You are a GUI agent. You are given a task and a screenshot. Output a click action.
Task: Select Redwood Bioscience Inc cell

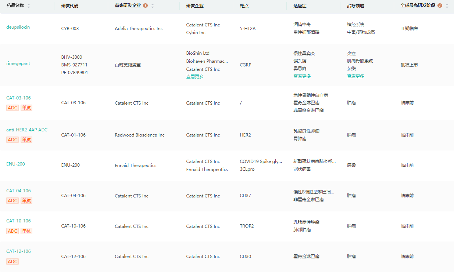(x=140, y=135)
